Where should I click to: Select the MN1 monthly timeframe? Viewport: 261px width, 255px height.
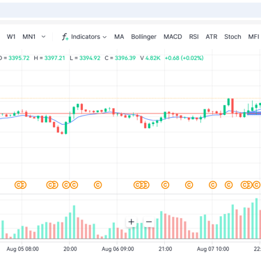29,37
